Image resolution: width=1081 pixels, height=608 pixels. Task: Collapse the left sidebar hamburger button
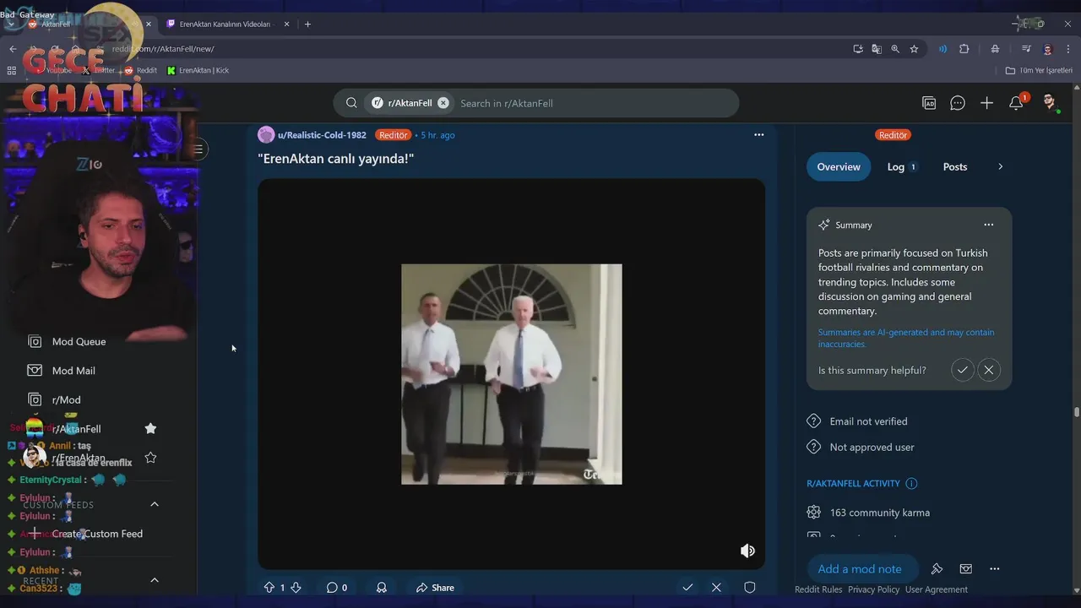tap(198, 149)
